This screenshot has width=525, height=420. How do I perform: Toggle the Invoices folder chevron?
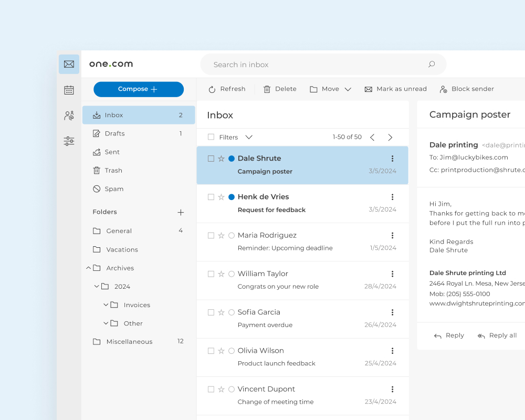(x=106, y=305)
